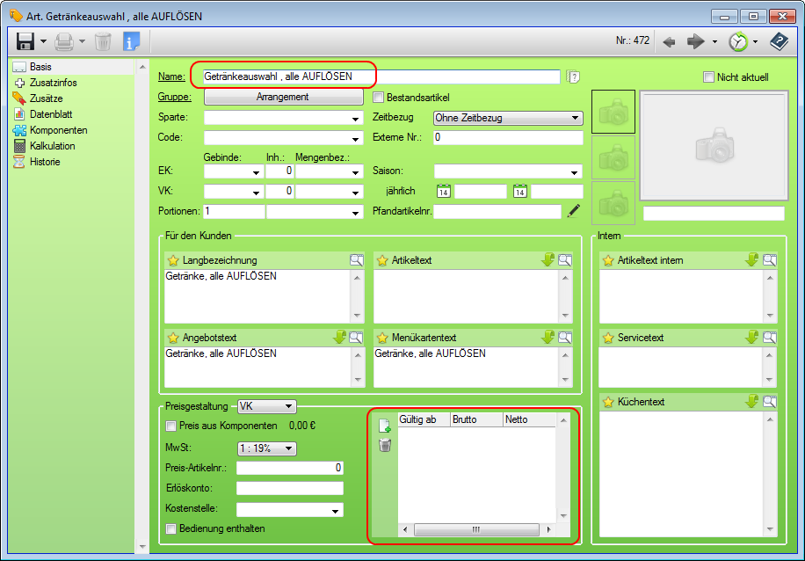Open magnifier for Langbezeichnung text

[356, 260]
